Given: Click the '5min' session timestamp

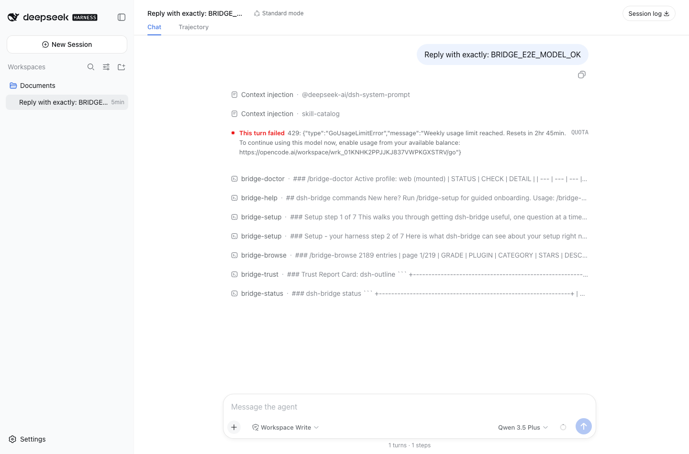Looking at the screenshot, I should (x=118, y=102).
